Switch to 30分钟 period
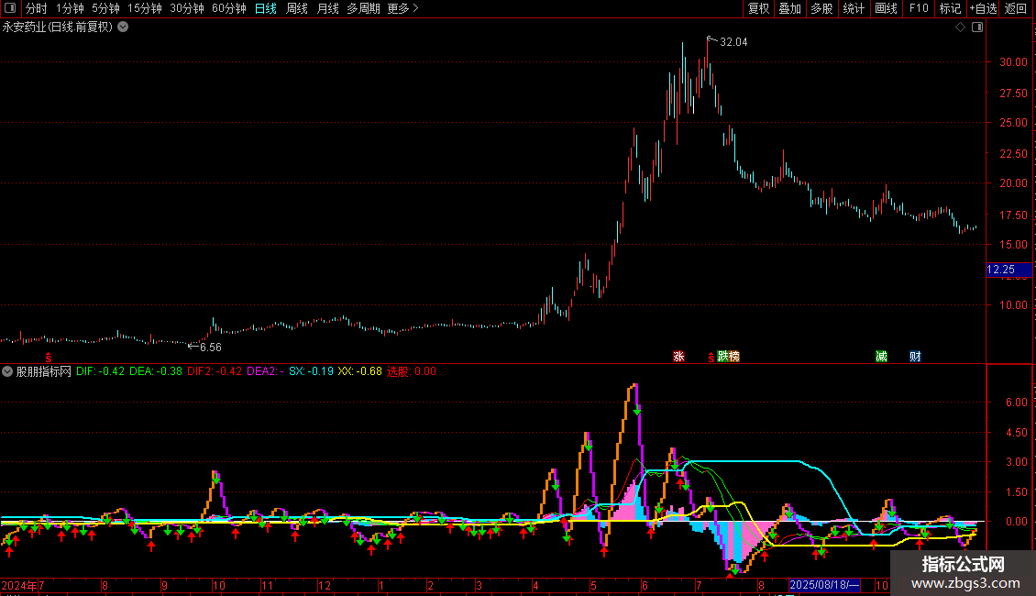 (x=187, y=8)
